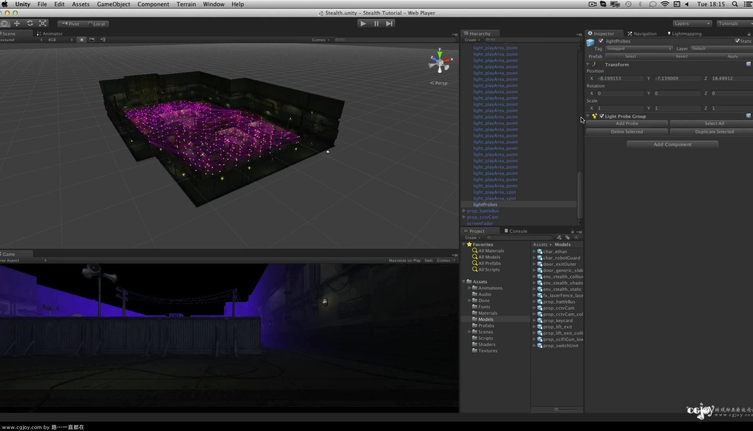Switch to the Lightmapping tab

[x=684, y=34]
